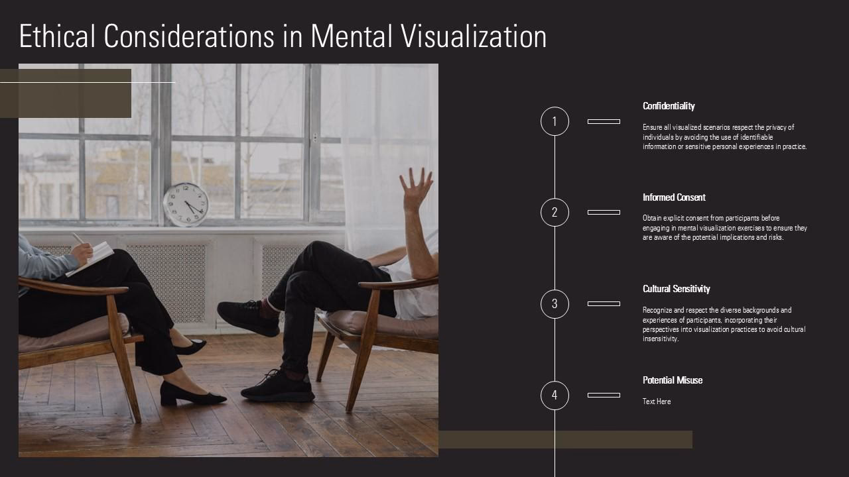Click the paragraph beginning 'Obtain explicit consent'

[x=725, y=228]
